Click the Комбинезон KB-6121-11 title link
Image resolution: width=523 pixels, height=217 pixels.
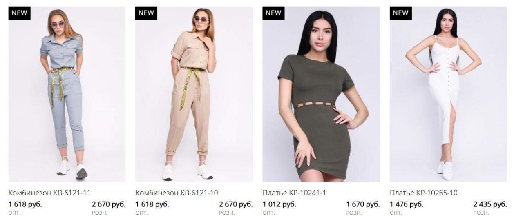coord(49,193)
